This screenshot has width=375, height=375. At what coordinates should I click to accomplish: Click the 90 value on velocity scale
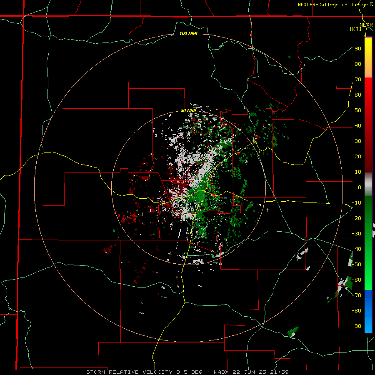point(358,49)
